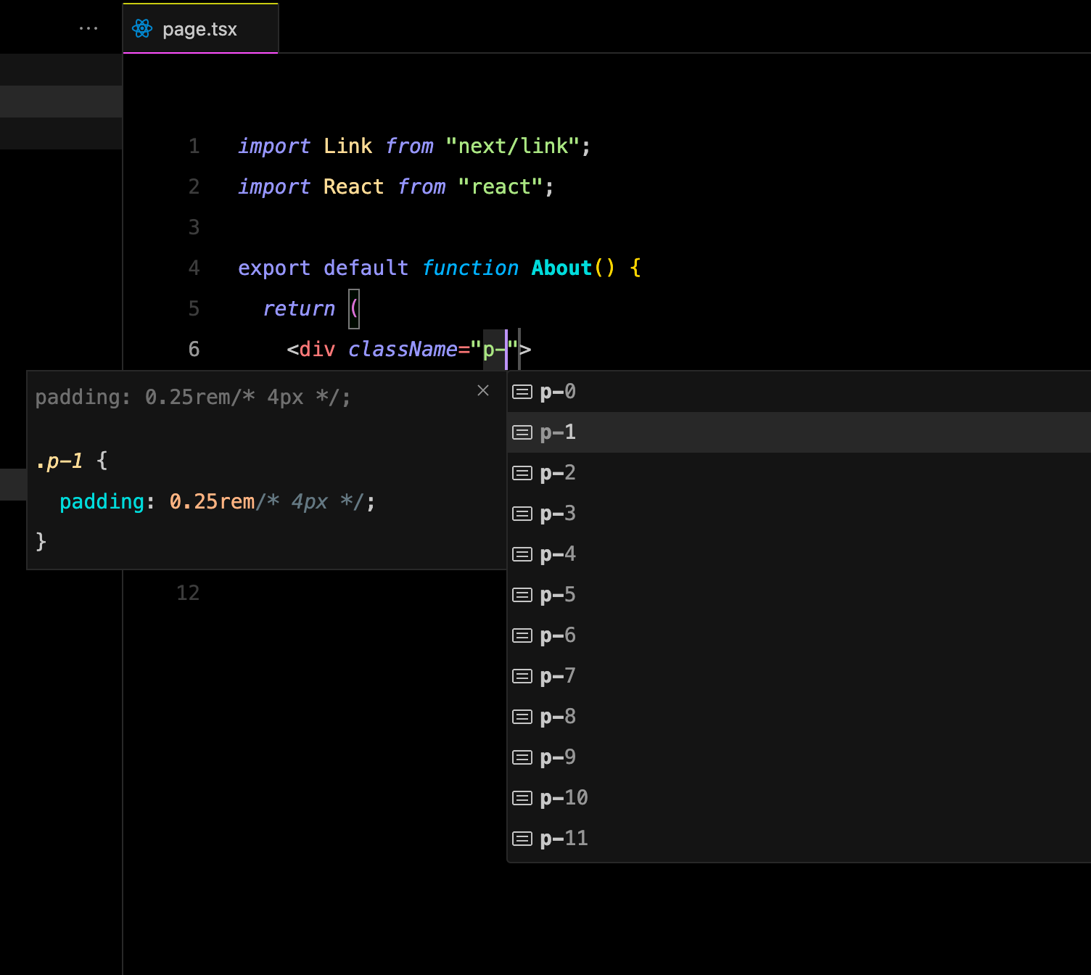
Task: Pick p-2 in the completion list
Action: point(558,473)
